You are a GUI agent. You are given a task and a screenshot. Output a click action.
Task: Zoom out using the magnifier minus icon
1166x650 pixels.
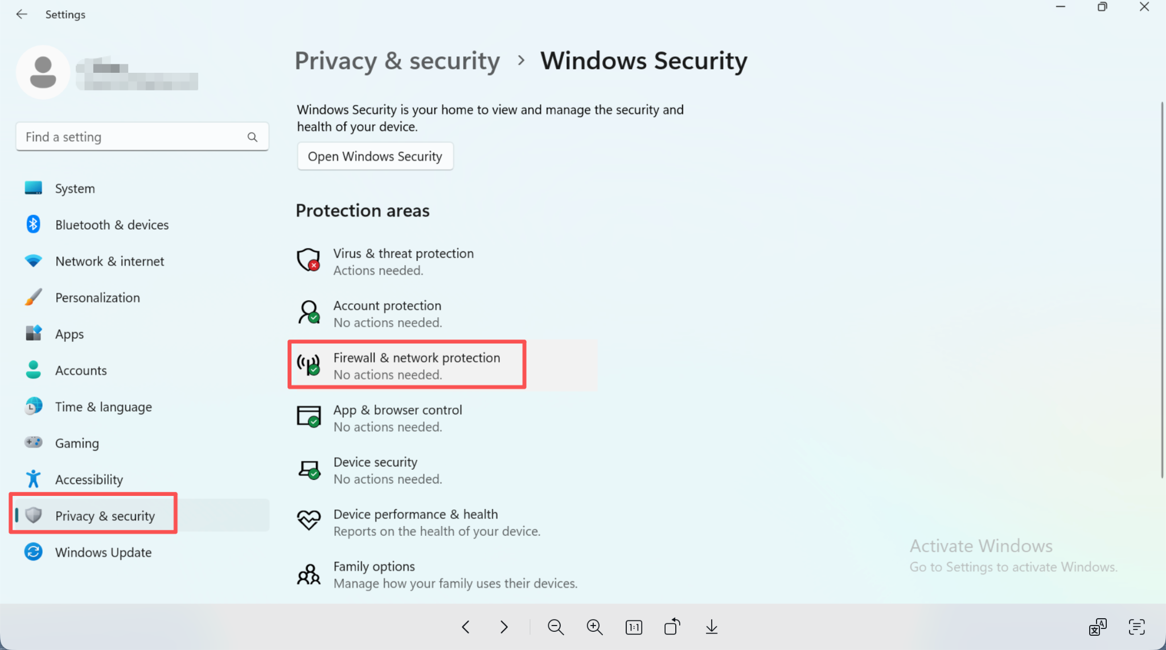556,627
